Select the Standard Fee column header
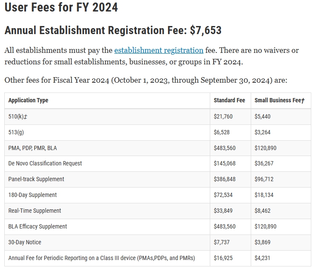The image size is (313, 269). coord(229,100)
